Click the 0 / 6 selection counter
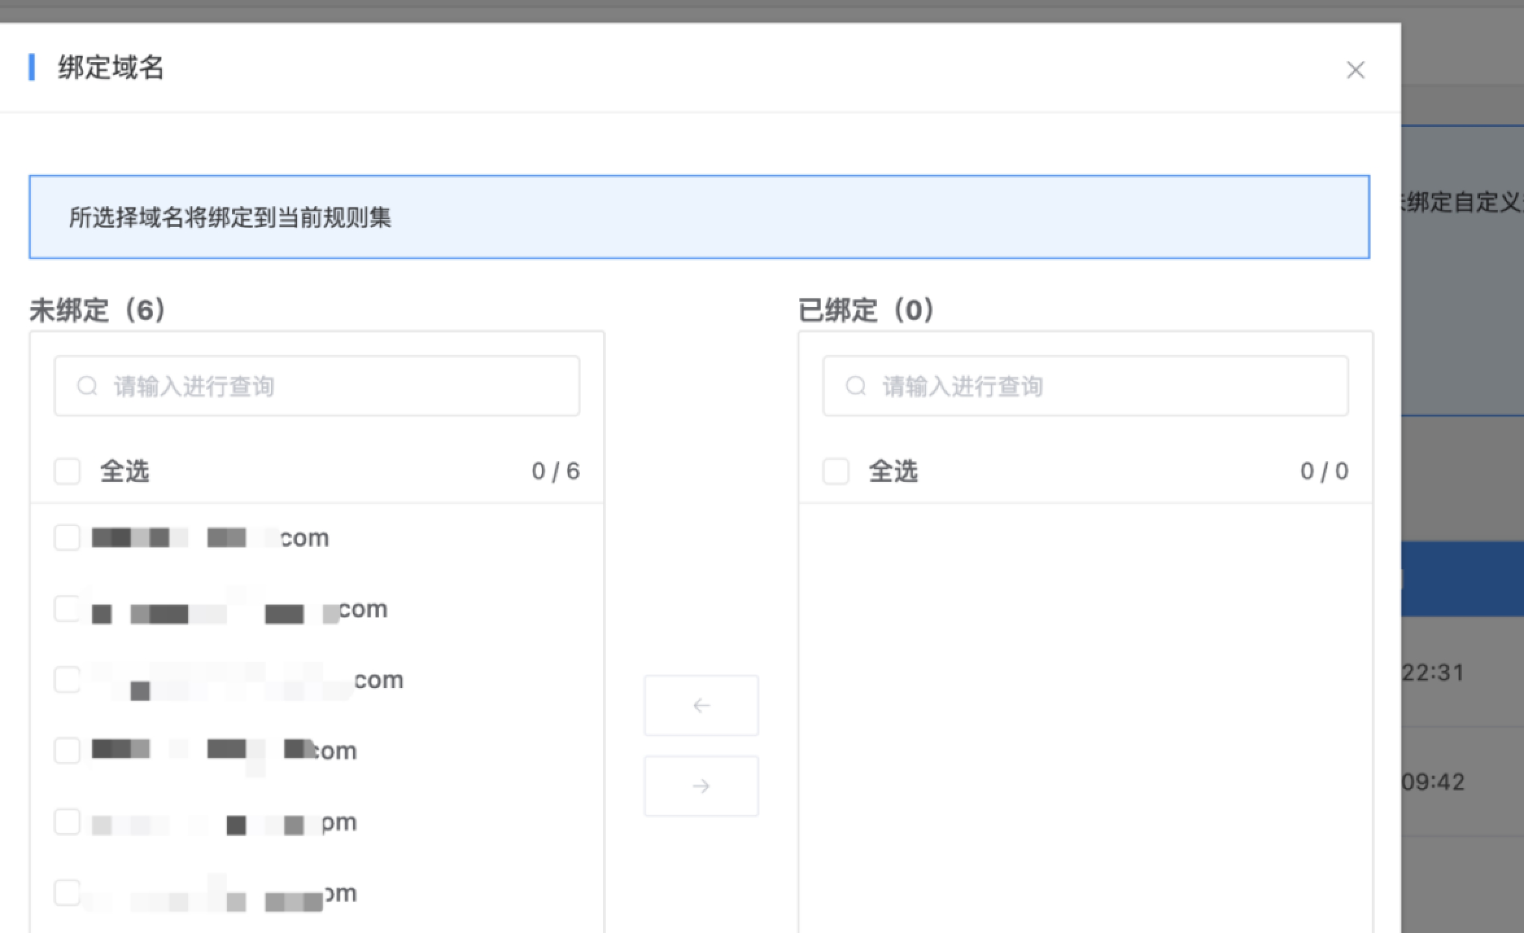 556,471
